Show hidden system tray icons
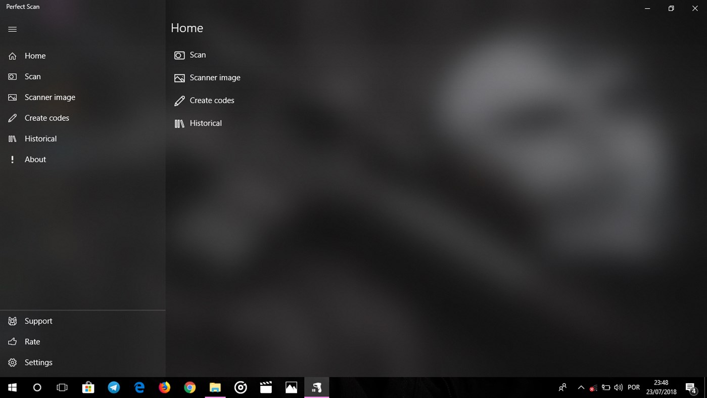 pos(581,387)
